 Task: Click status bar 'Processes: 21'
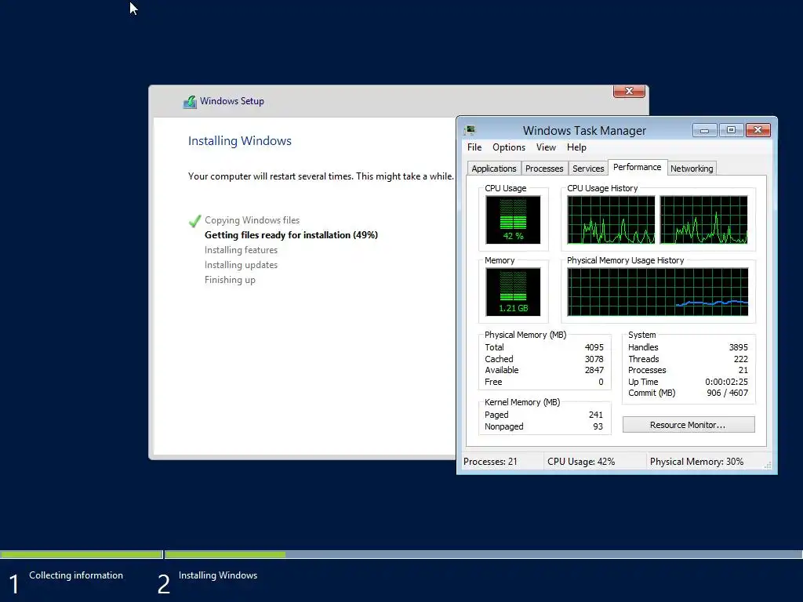[x=490, y=462]
